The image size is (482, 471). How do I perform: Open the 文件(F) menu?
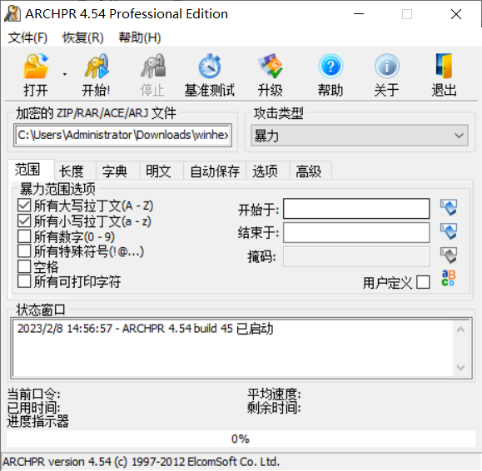click(x=27, y=37)
